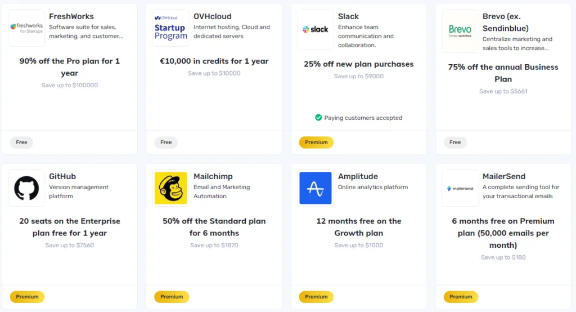Click the Free tag under OVHcloud

coord(166,142)
